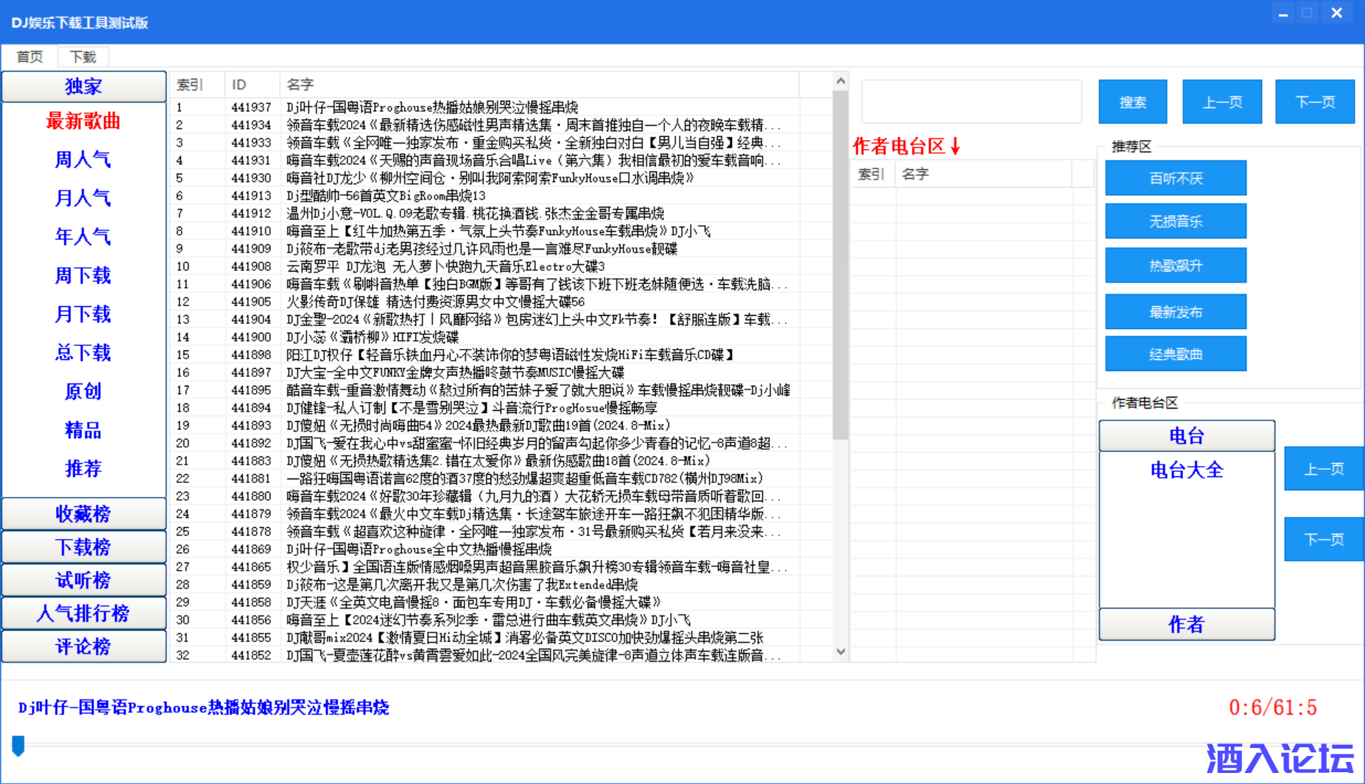This screenshot has height=784, width=1365.
Task: Click the 搜索 search button
Action: click(1132, 102)
